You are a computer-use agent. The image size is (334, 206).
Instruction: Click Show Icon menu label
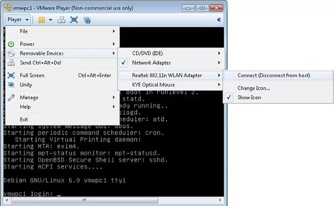point(249,97)
